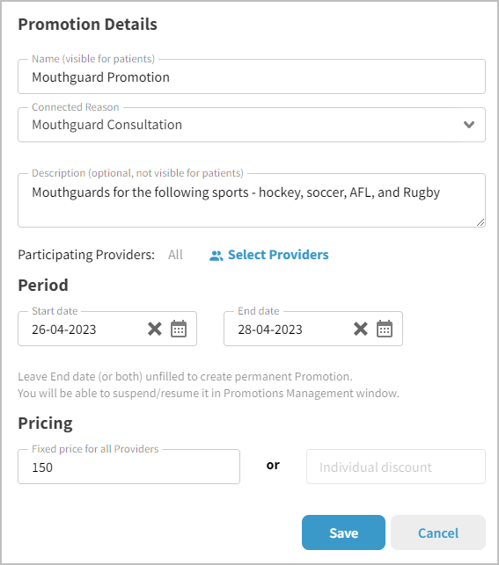Click the Individual discount input
499x565 pixels.
[396, 467]
